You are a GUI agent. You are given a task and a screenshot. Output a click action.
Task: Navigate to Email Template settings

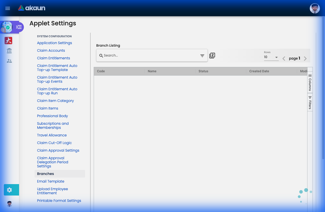51,181
